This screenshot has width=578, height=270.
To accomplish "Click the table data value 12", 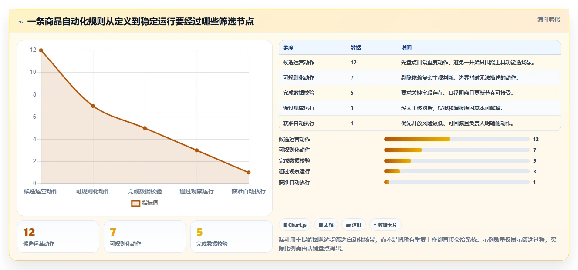I will point(353,63).
